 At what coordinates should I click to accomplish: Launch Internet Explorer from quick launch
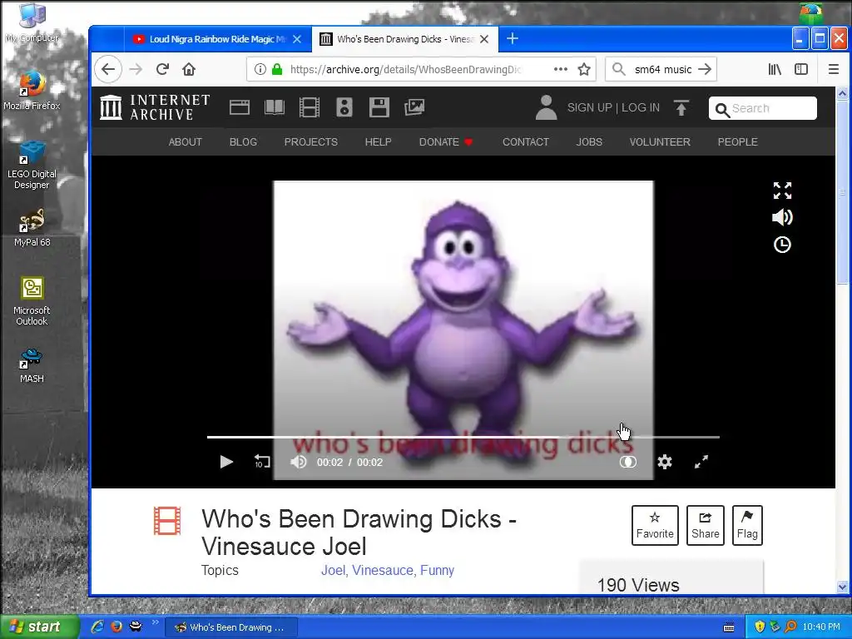[x=97, y=627]
